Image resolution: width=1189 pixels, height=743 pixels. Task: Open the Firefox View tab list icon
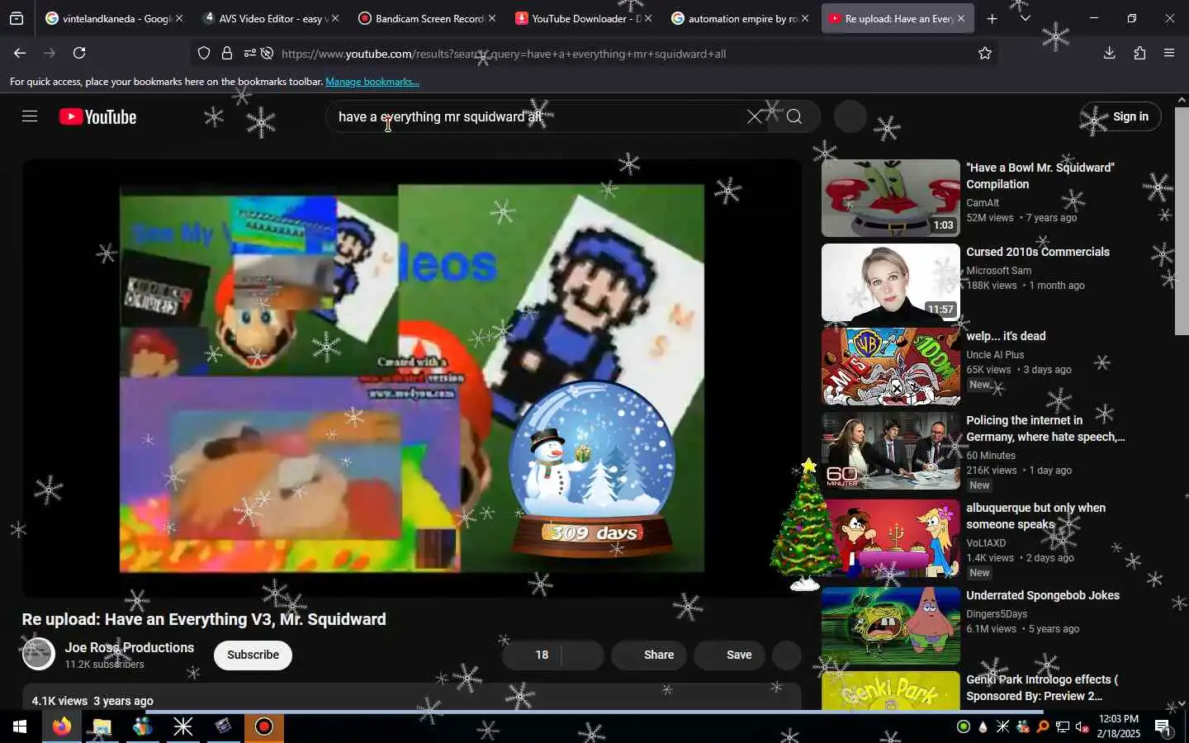point(17,18)
